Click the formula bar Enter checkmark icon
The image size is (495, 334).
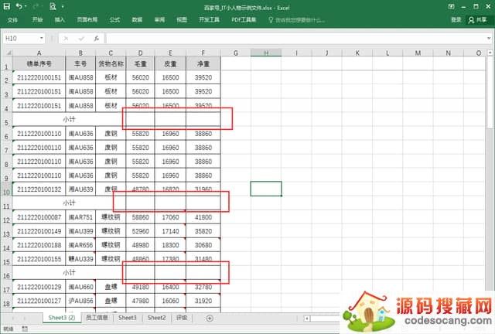click(81, 39)
